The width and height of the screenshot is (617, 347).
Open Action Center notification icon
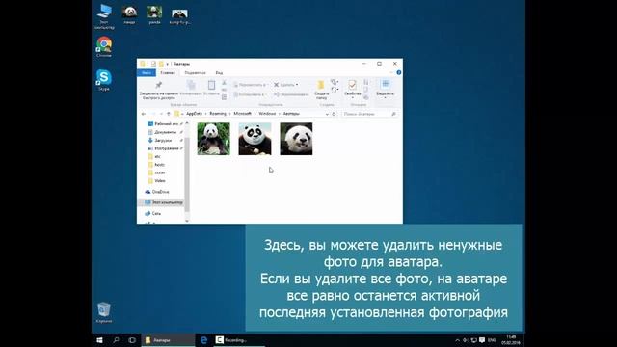coord(482,340)
